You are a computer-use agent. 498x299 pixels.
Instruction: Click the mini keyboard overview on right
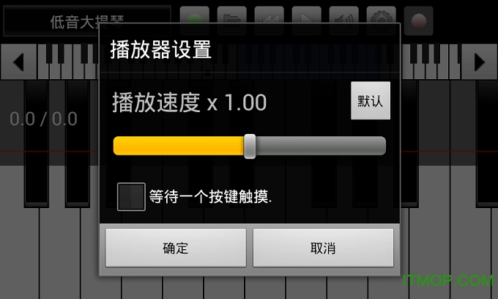tap(431, 62)
